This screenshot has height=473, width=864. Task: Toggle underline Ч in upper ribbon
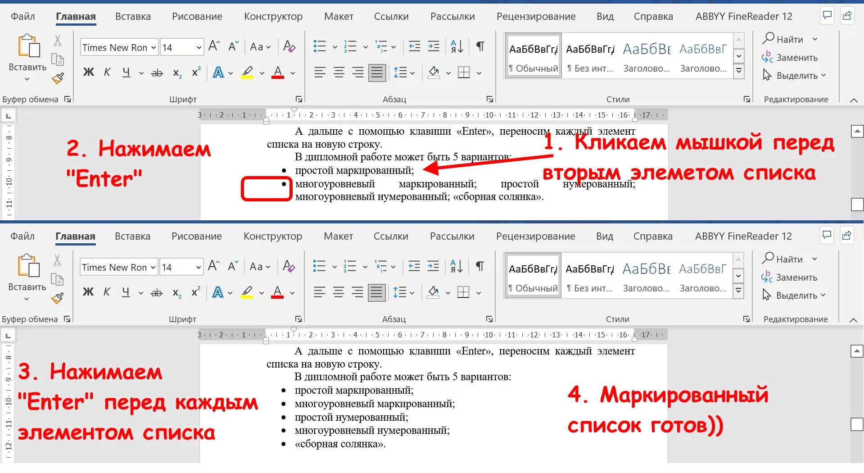tap(127, 72)
